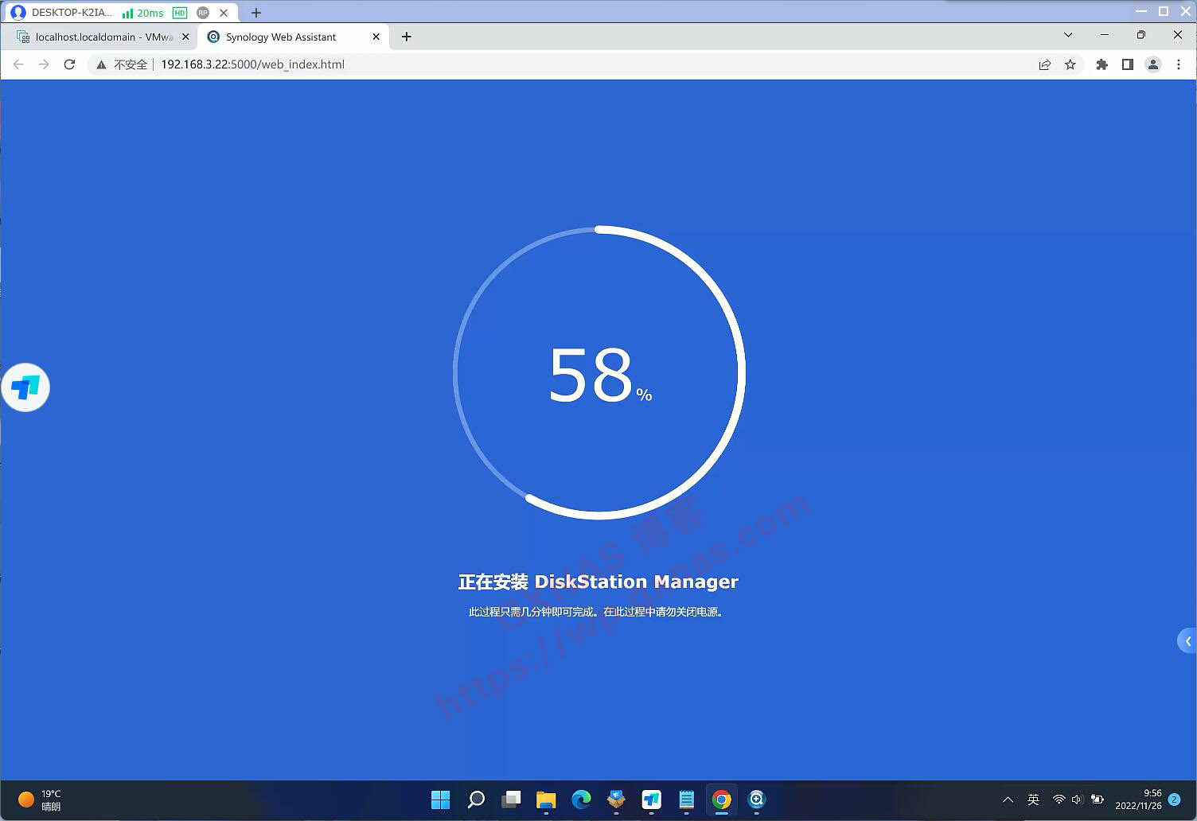Image resolution: width=1197 pixels, height=821 pixels.
Task: Click the Windows Start button
Action: click(x=440, y=800)
